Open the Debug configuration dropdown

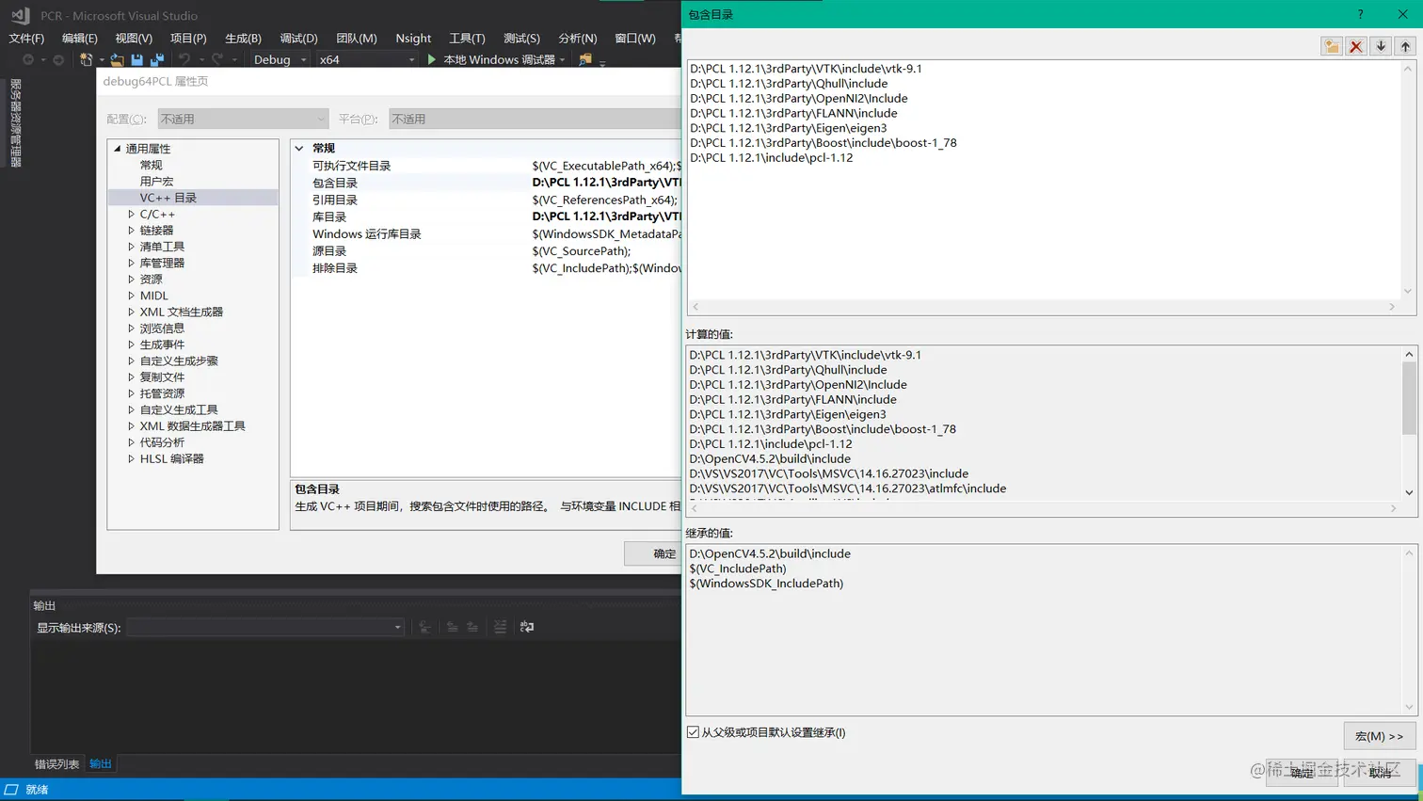pos(280,59)
